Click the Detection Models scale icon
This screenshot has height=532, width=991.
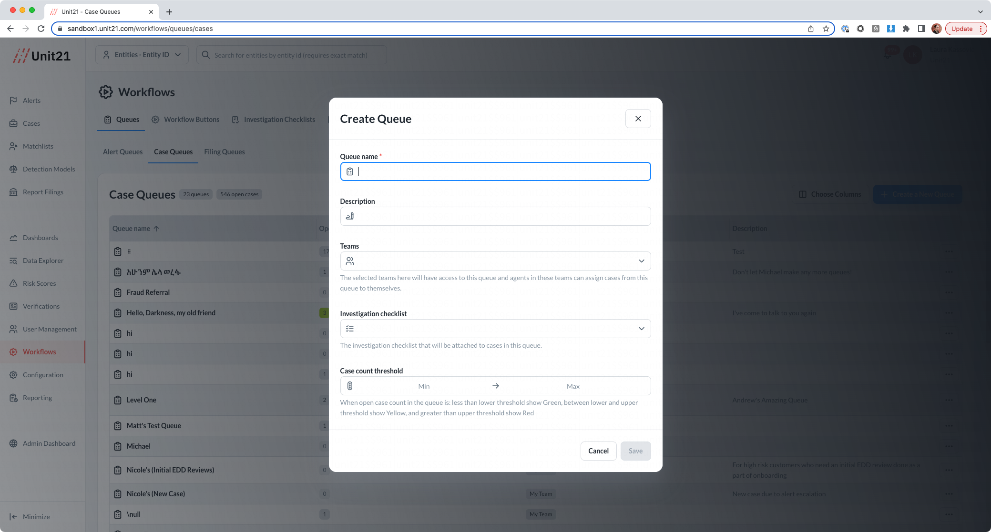point(13,169)
